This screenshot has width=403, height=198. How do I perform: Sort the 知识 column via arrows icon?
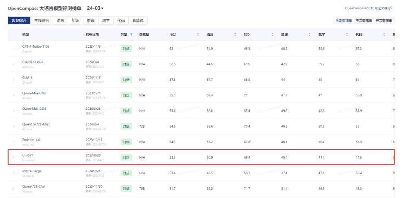pyautogui.click(x=272, y=34)
